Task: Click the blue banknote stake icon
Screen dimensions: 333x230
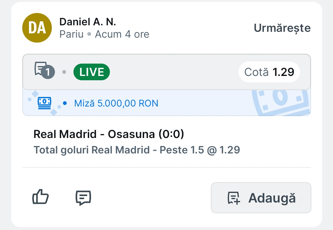Action: coord(44,103)
